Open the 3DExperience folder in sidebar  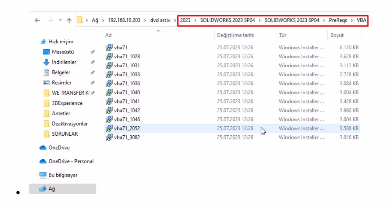[67, 103]
